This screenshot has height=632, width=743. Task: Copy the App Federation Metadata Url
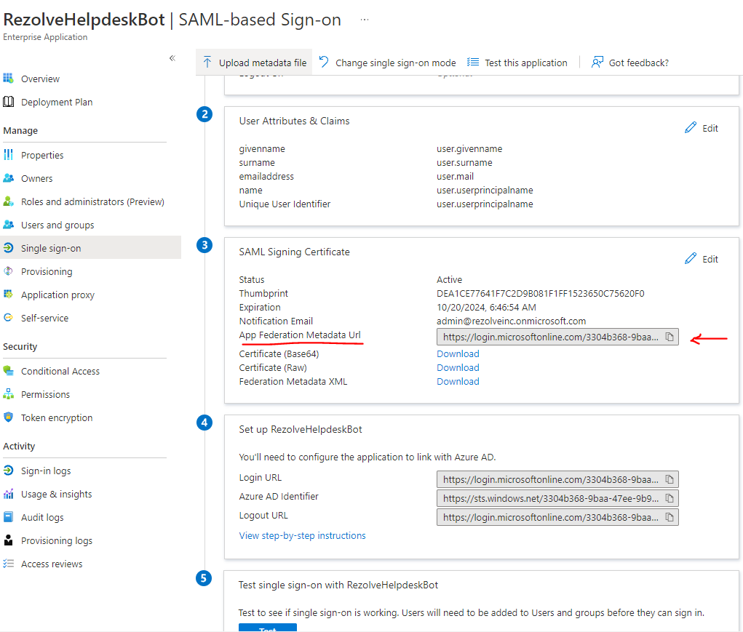[669, 337]
